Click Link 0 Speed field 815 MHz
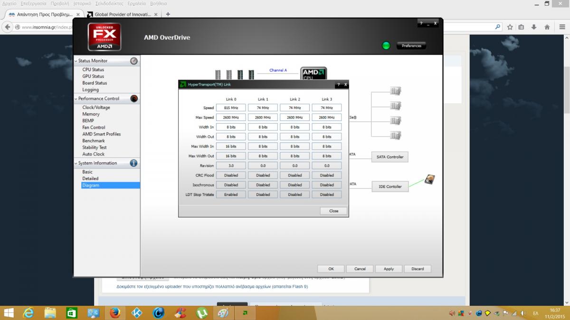 (231, 108)
